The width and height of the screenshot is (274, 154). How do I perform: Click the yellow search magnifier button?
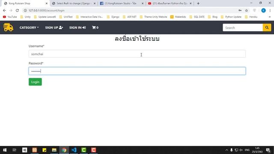pyautogui.click(x=267, y=27)
